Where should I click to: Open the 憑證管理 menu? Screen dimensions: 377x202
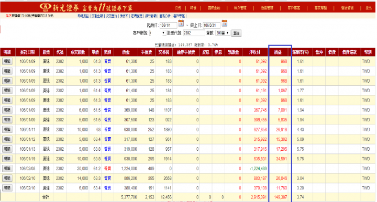[x=267, y=8]
